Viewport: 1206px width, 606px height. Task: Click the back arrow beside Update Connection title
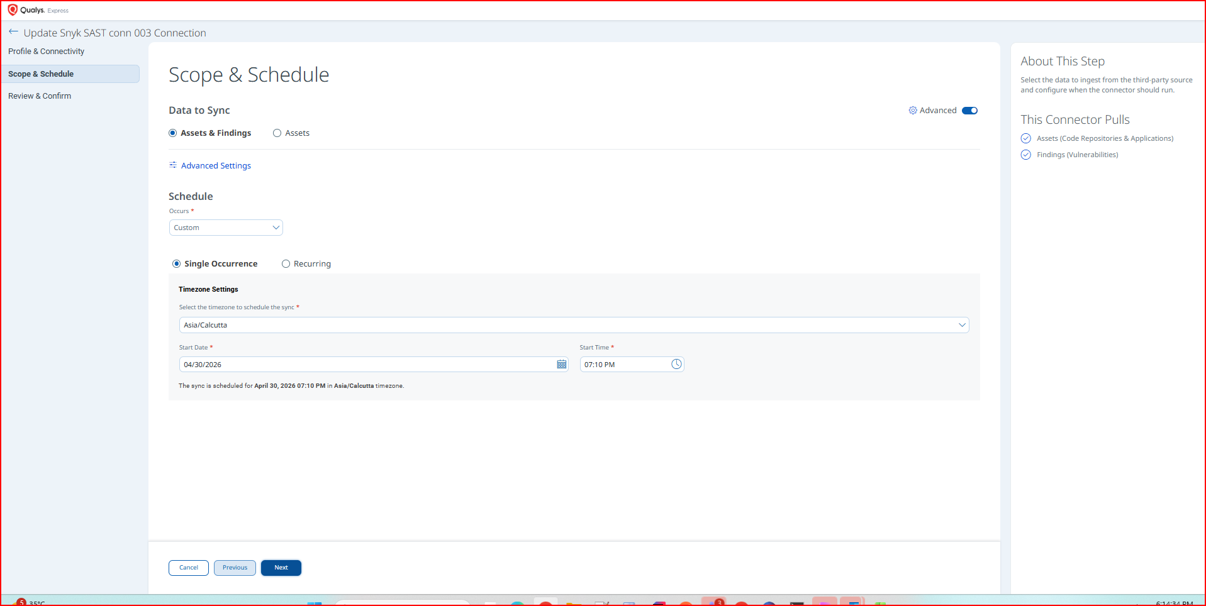coord(13,32)
